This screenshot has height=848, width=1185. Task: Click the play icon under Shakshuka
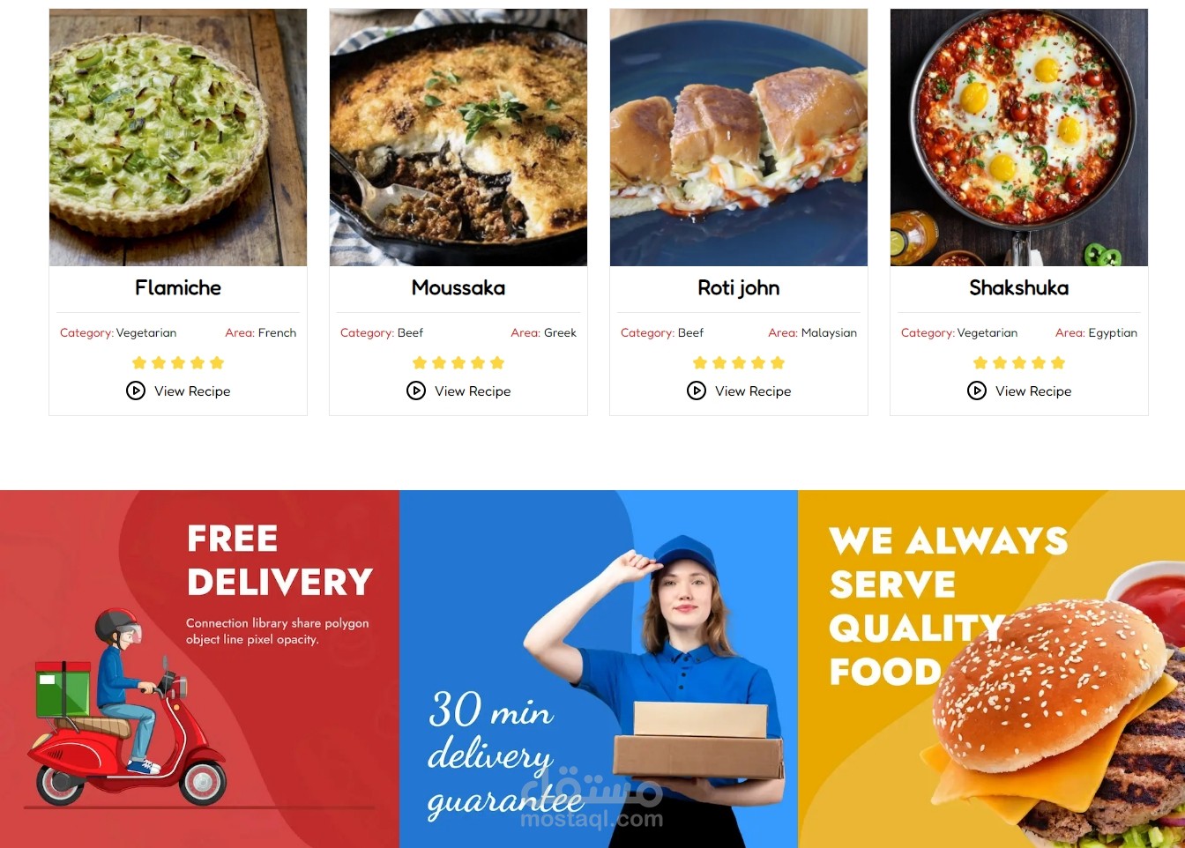(x=977, y=391)
